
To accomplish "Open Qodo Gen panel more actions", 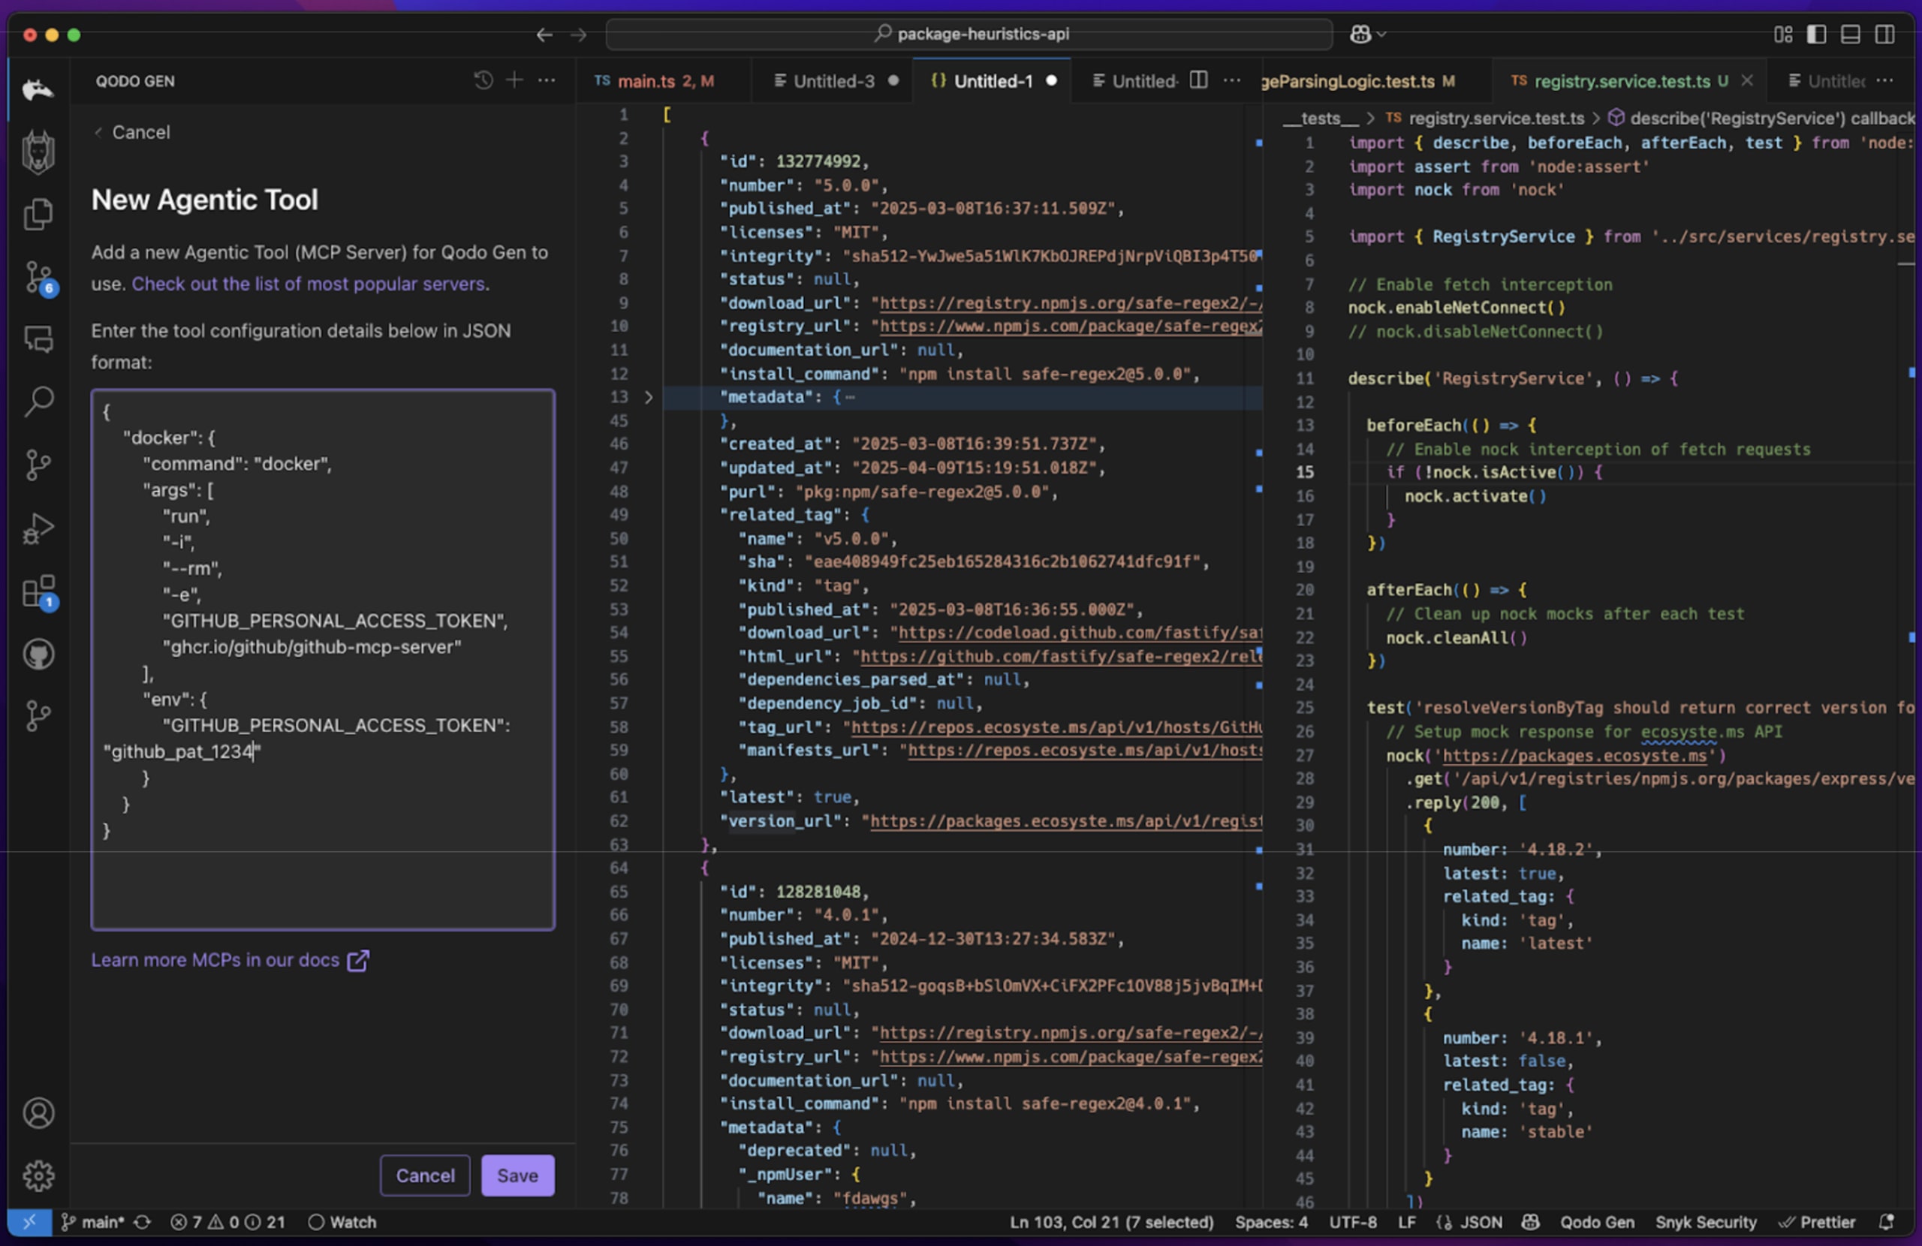I will click(547, 80).
